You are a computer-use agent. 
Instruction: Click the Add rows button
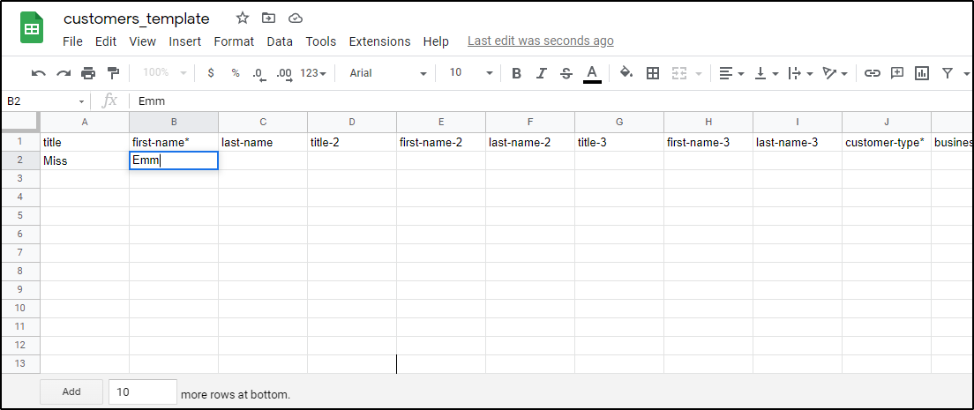point(71,391)
